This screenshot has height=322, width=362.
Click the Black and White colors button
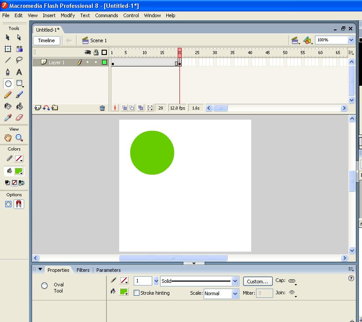7,183
